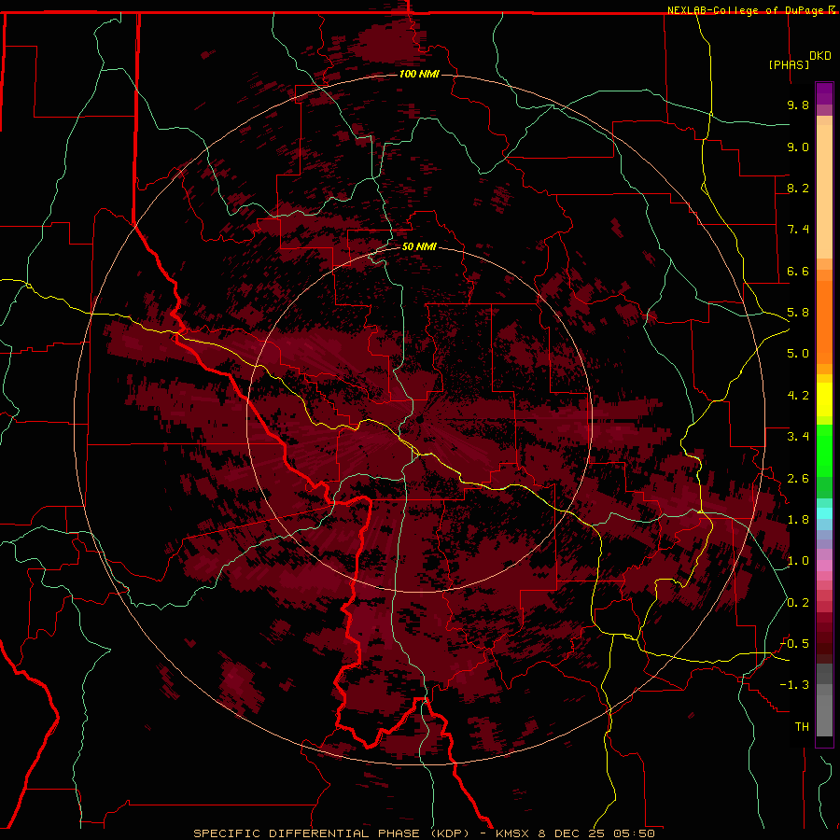The image size is (840, 840).
Task: Click the NEXLAB-College of DuPage label
Action: pos(746,10)
